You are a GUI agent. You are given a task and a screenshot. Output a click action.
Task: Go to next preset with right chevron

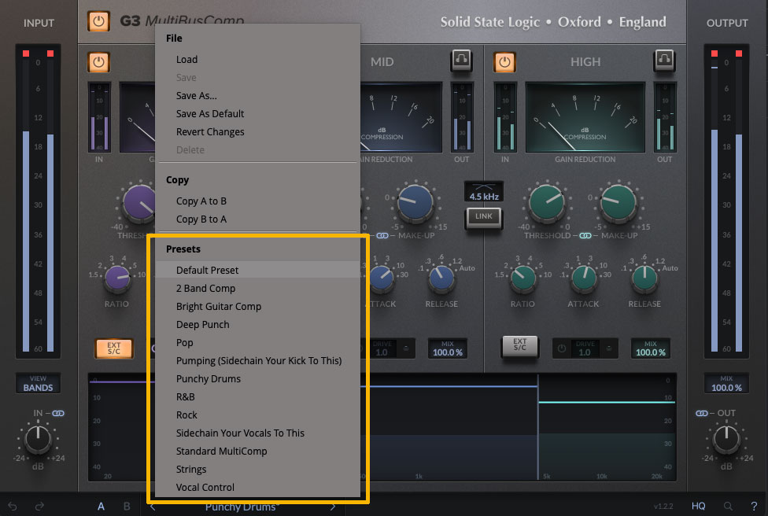(x=333, y=507)
